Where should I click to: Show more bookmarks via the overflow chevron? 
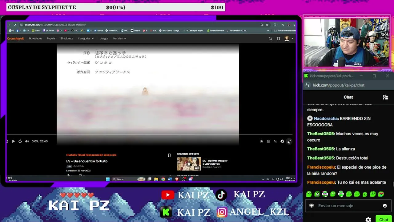[268, 31]
